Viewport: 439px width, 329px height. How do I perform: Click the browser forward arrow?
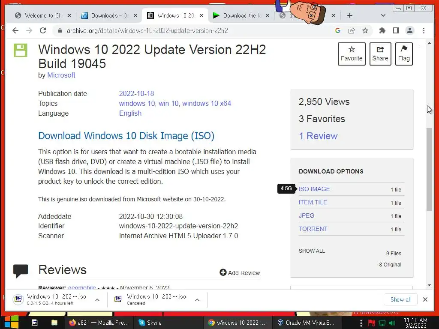[29, 30]
